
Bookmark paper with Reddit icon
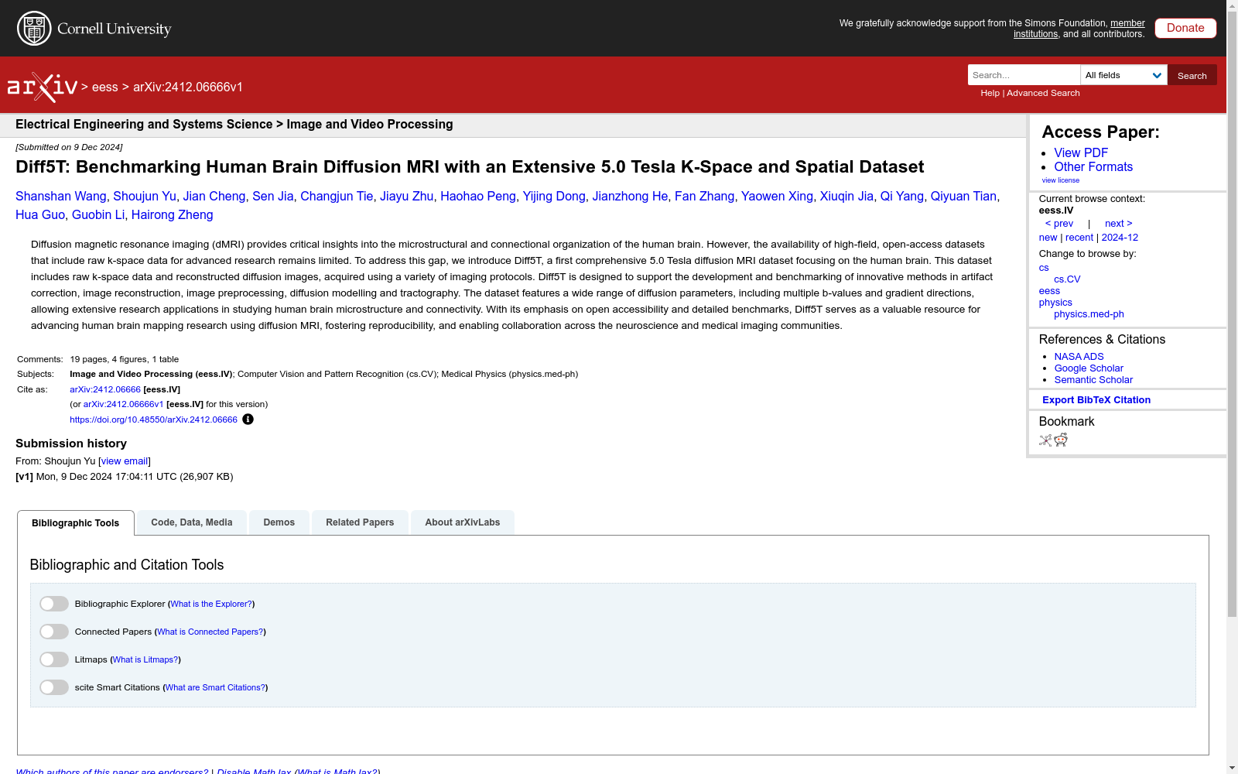(1061, 440)
